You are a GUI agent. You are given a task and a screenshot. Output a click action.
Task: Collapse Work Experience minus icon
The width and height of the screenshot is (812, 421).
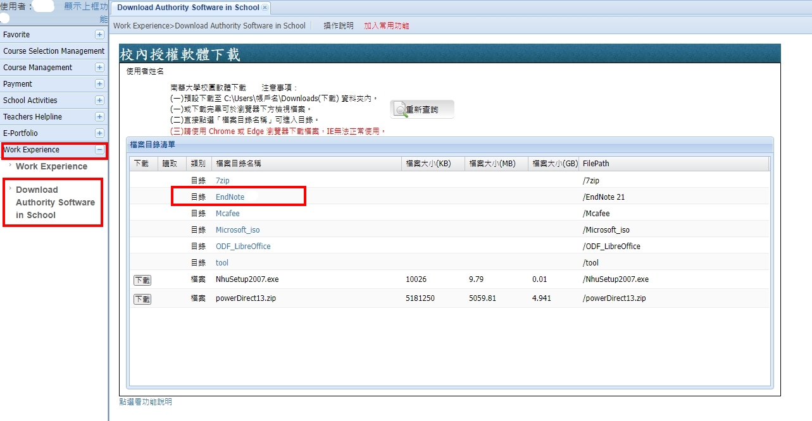pos(99,150)
